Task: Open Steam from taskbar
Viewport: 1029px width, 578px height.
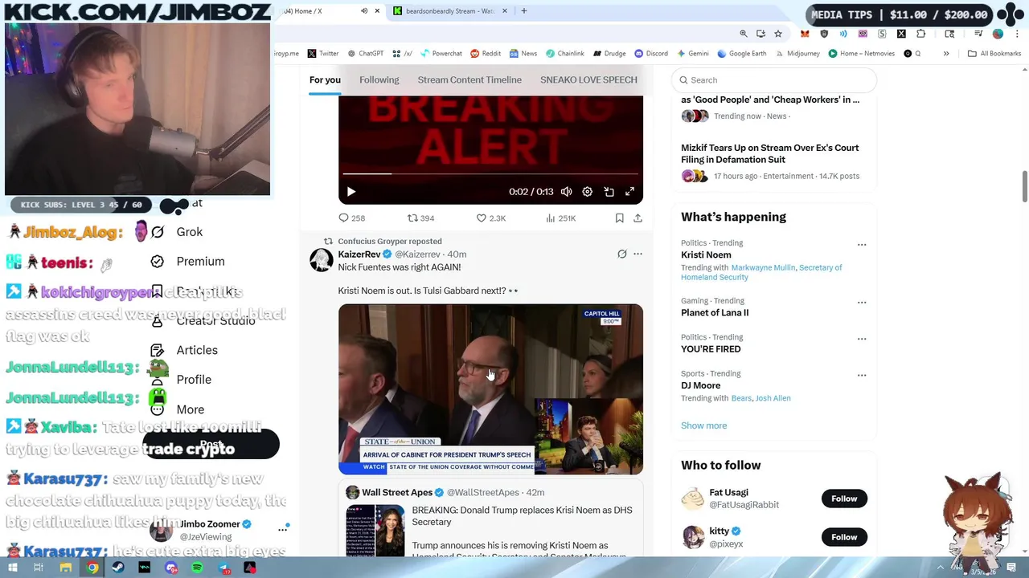Action: click(118, 568)
